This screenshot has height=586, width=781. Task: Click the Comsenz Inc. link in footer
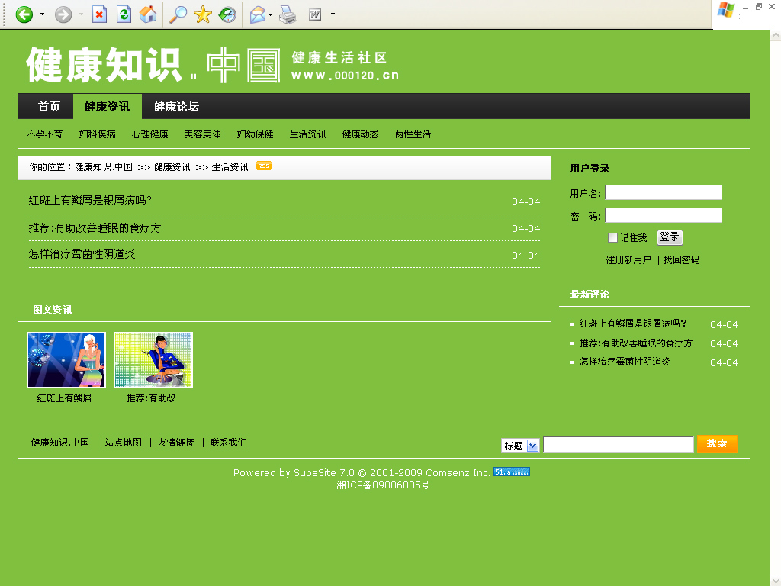pos(458,472)
